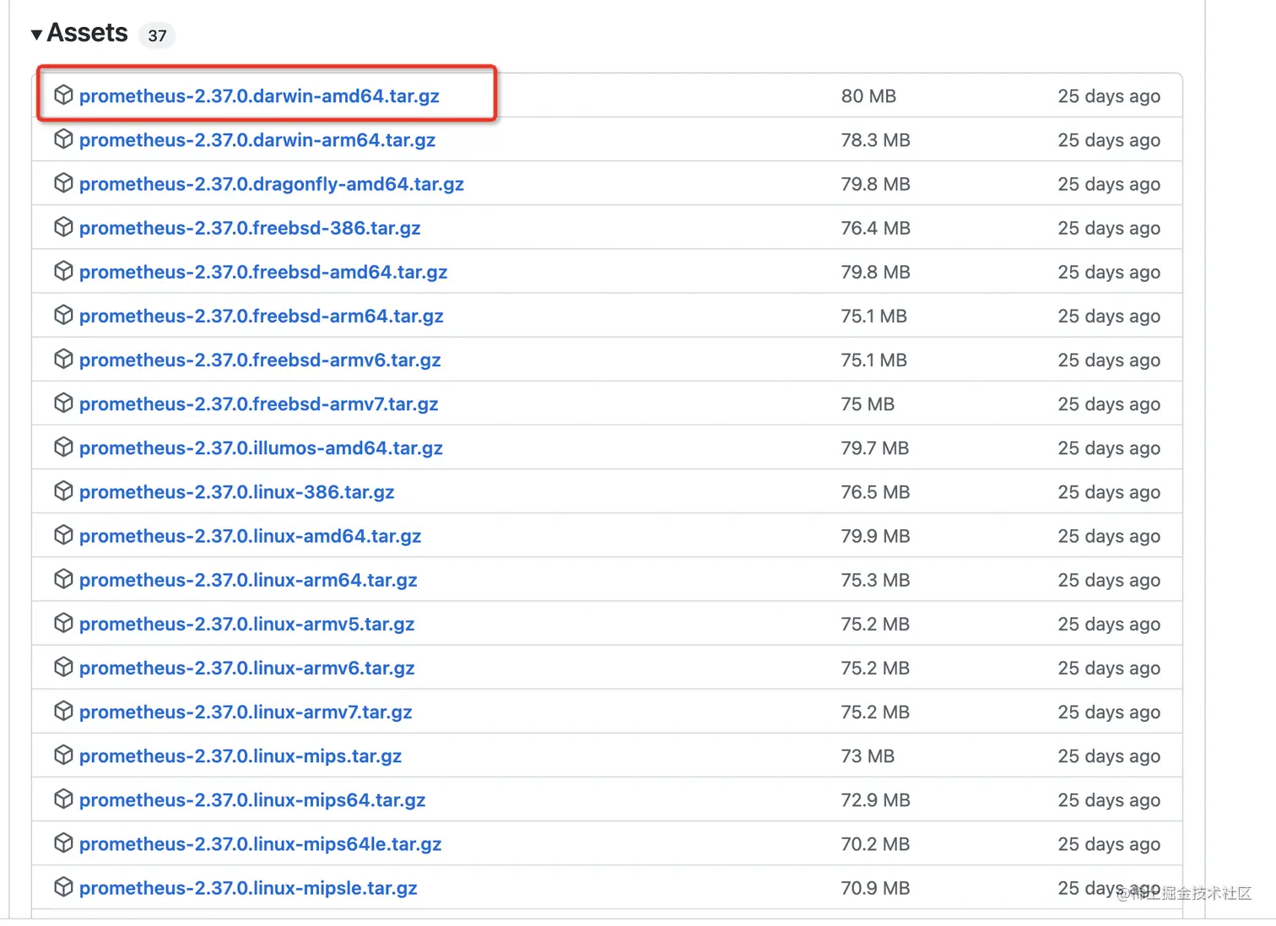Download prometheus-2.37.0.linux-armv7.tar.gz
1276x926 pixels.
click(x=246, y=712)
